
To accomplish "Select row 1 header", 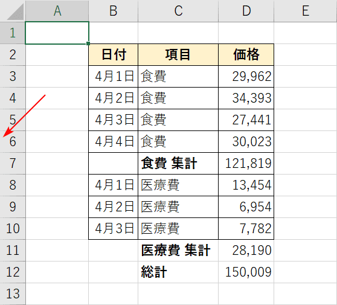I will point(13,33).
